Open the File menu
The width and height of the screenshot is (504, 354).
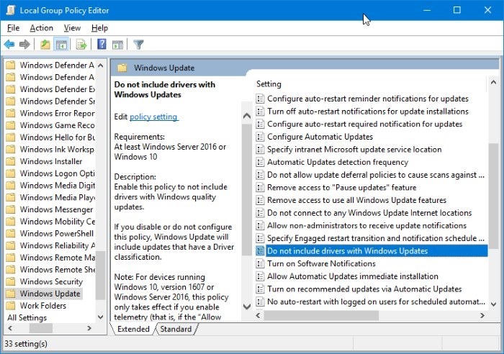click(13, 28)
